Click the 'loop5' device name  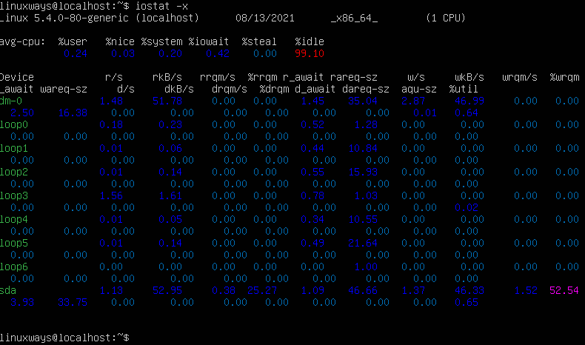14,243
